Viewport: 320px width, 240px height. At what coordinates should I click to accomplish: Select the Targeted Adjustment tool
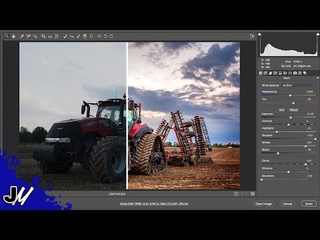35,36
